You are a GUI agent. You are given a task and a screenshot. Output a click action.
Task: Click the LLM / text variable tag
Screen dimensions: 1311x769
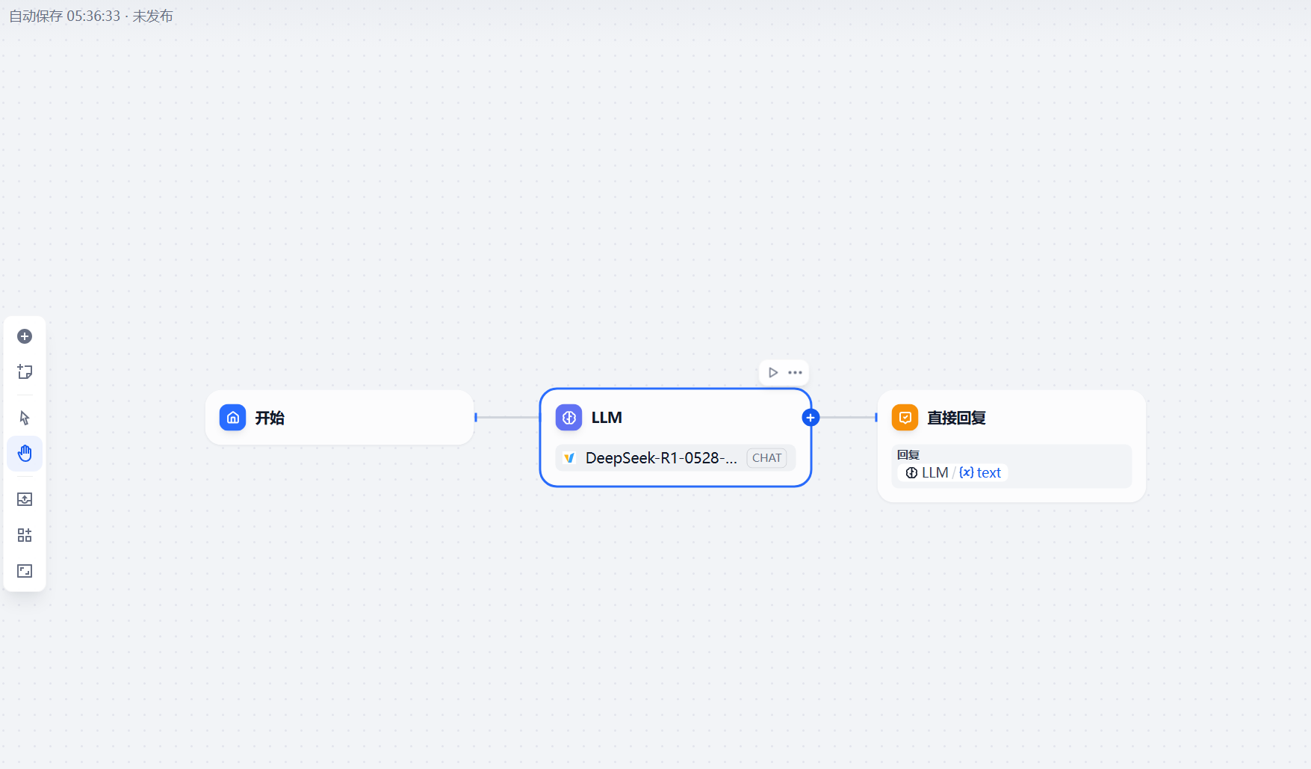952,473
